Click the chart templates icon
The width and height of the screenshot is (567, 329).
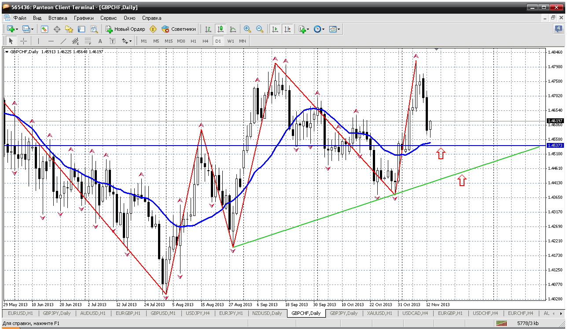(332, 29)
